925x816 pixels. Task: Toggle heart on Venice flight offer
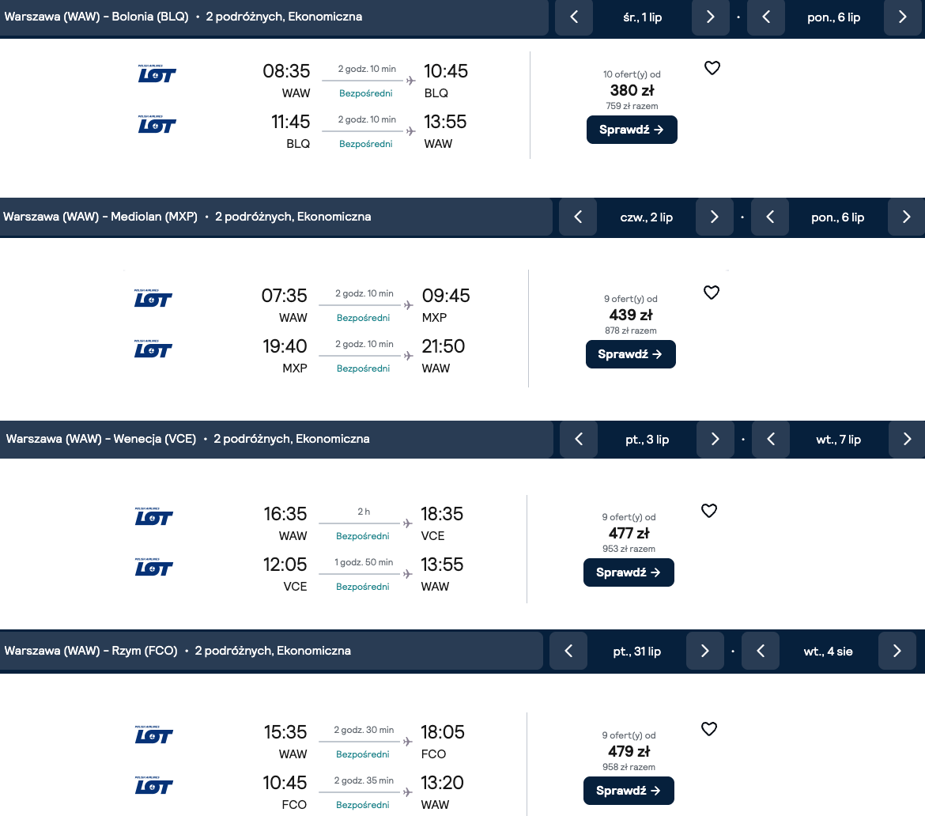click(709, 511)
